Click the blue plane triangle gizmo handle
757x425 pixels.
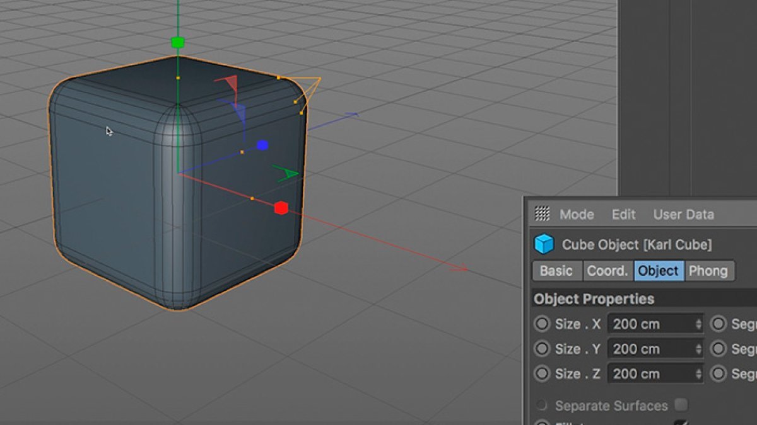pyautogui.click(x=238, y=113)
